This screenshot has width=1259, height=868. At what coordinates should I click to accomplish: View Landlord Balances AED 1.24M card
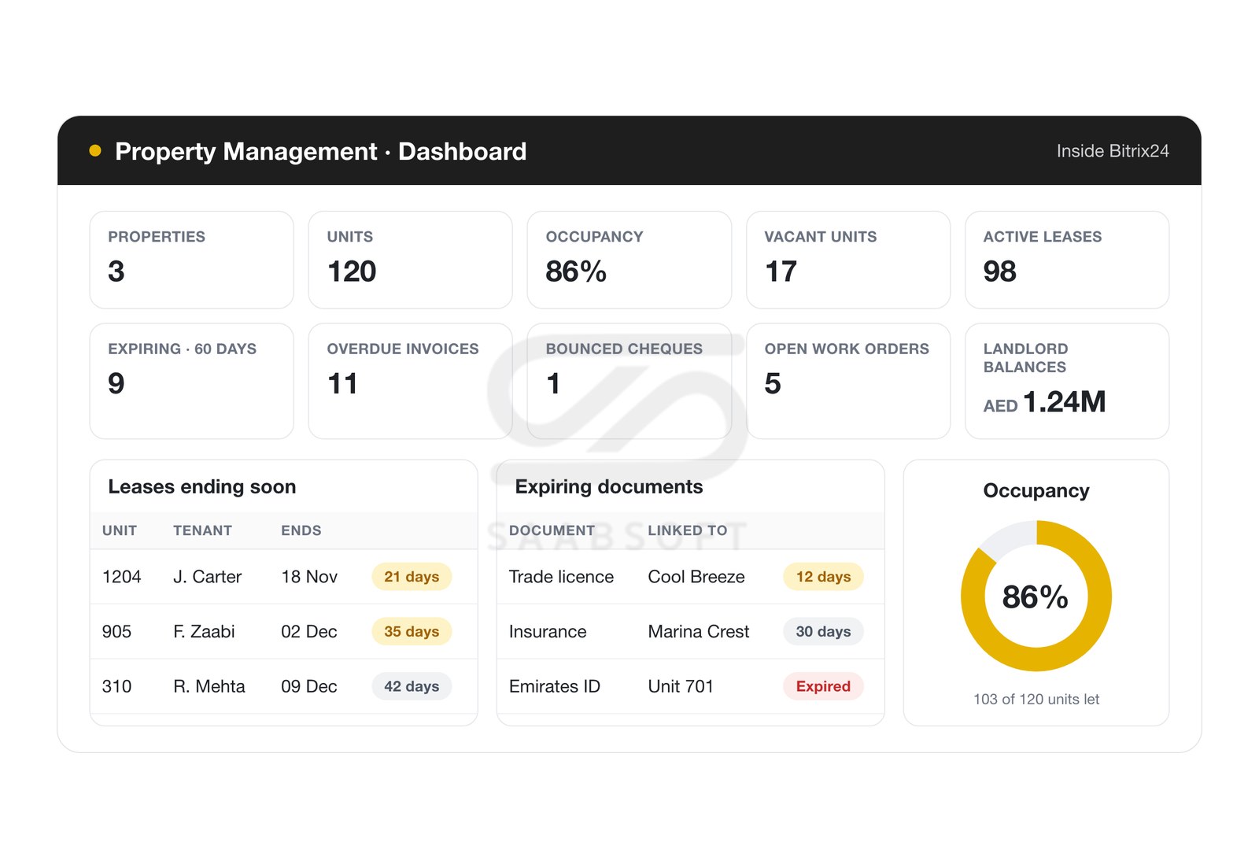click(1066, 381)
